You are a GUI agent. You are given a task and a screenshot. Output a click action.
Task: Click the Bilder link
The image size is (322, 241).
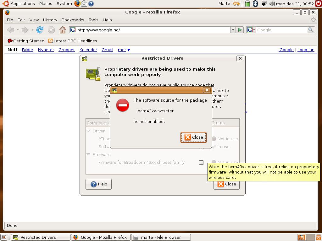click(28, 50)
